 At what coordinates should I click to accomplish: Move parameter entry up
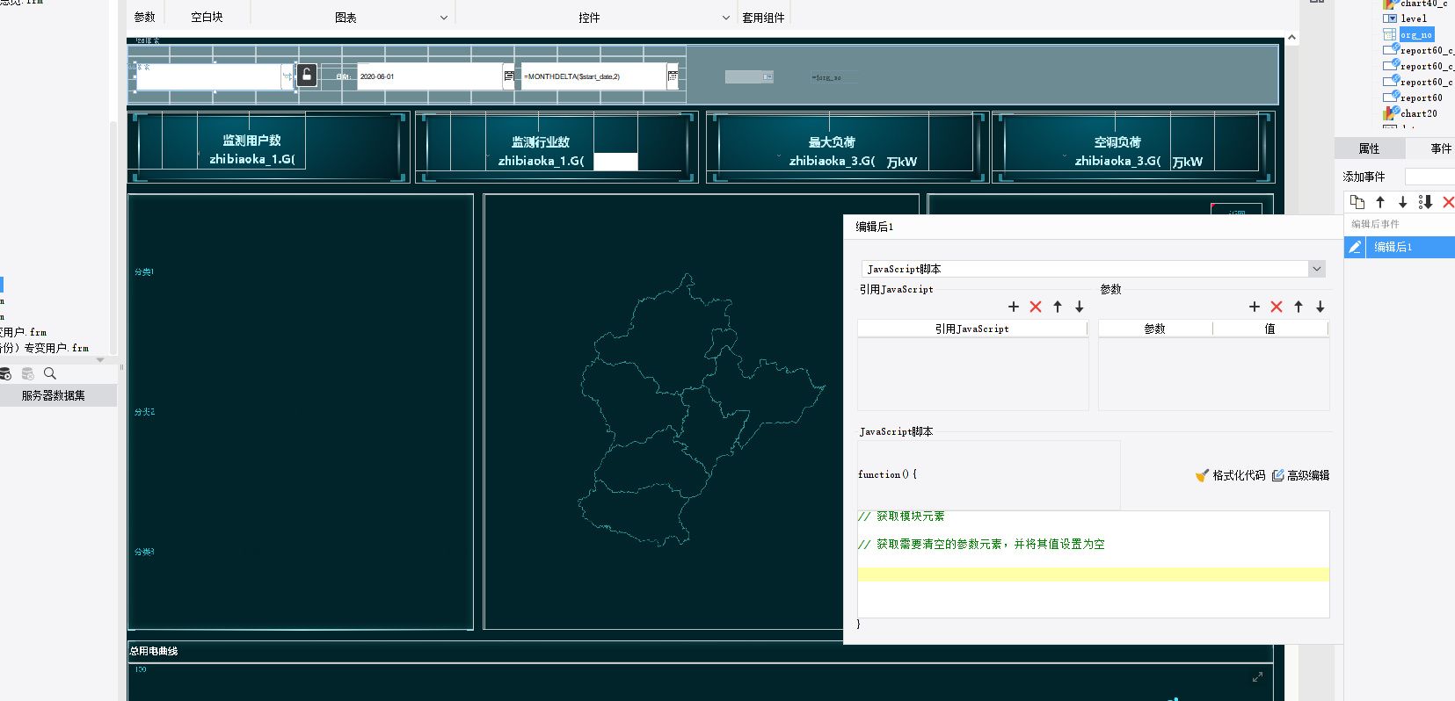pos(1299,307)
